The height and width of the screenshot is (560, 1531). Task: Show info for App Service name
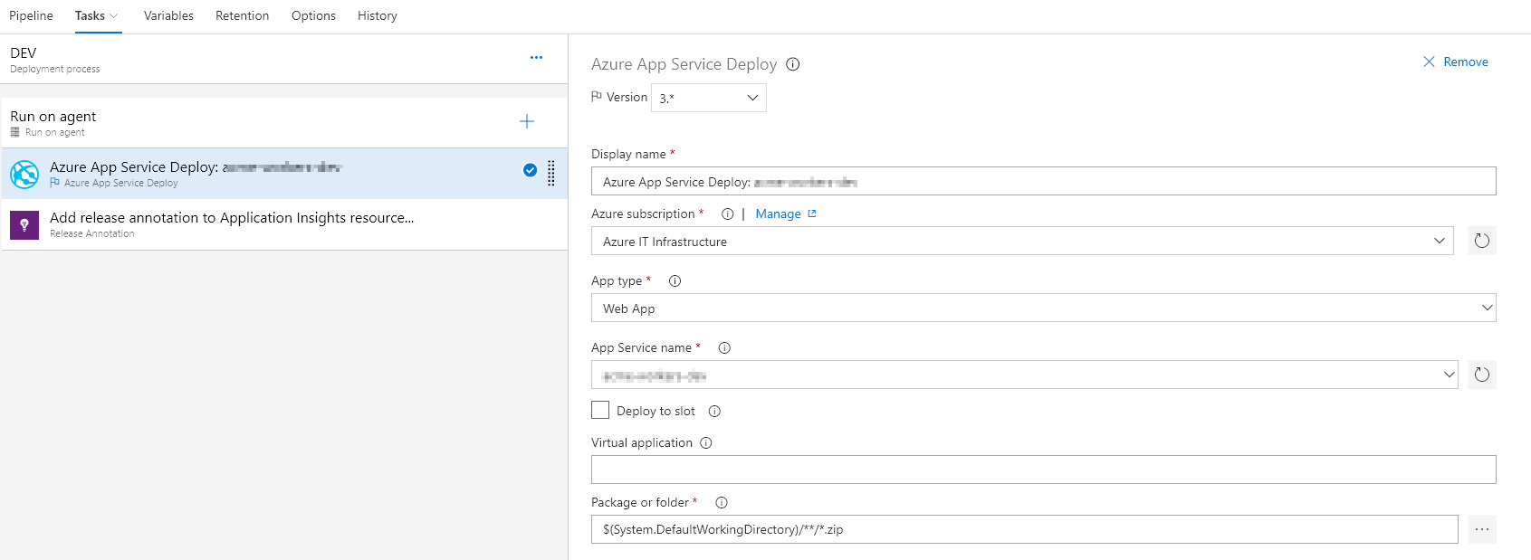coord(724,348)
